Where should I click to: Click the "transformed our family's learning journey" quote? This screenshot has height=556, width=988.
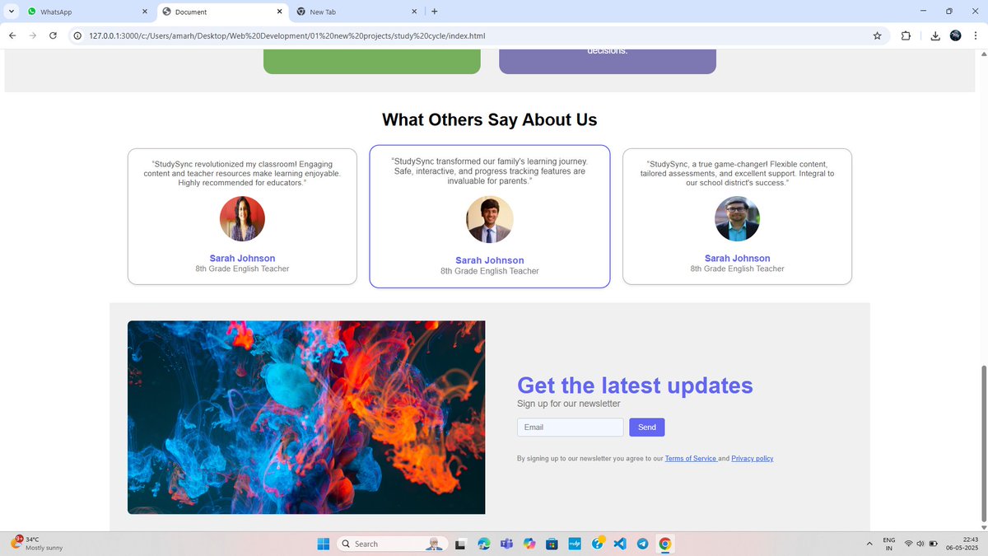tap(490, 171)
